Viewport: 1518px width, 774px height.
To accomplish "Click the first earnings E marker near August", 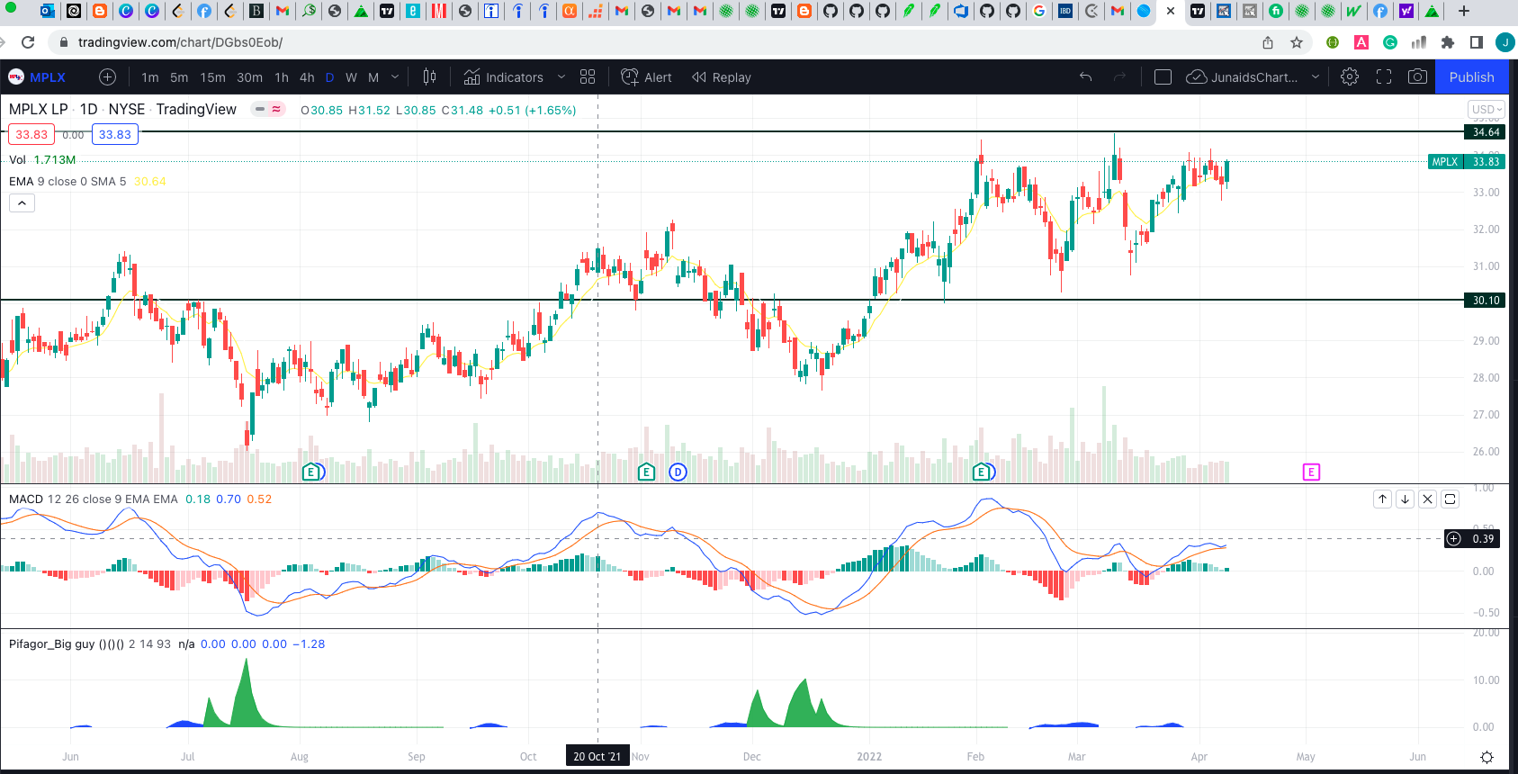I will click(x=311, y=472).
